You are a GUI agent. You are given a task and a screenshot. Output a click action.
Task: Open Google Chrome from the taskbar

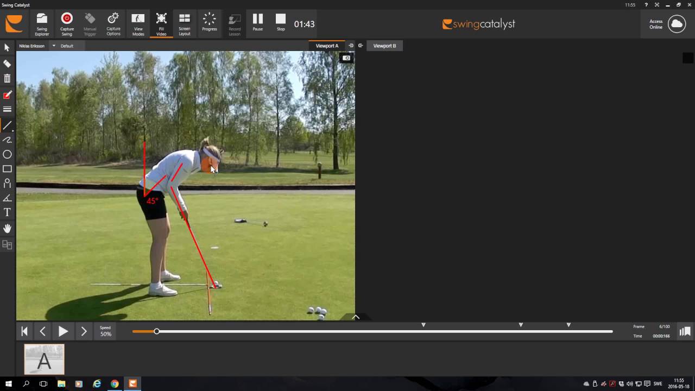pos(115,383)
